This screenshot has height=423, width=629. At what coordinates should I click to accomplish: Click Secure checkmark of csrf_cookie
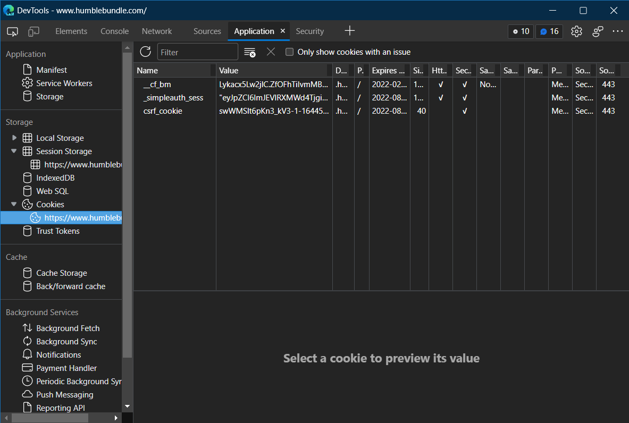(465, 111)
